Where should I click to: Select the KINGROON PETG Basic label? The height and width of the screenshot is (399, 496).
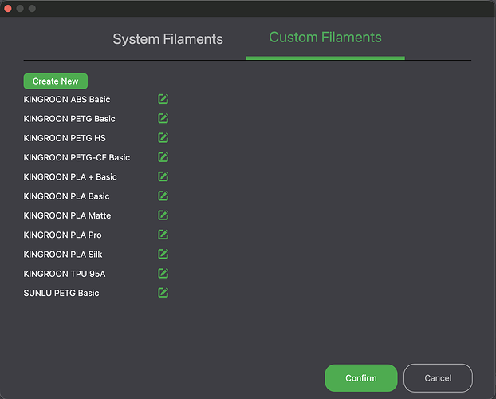tap(69, 119)
